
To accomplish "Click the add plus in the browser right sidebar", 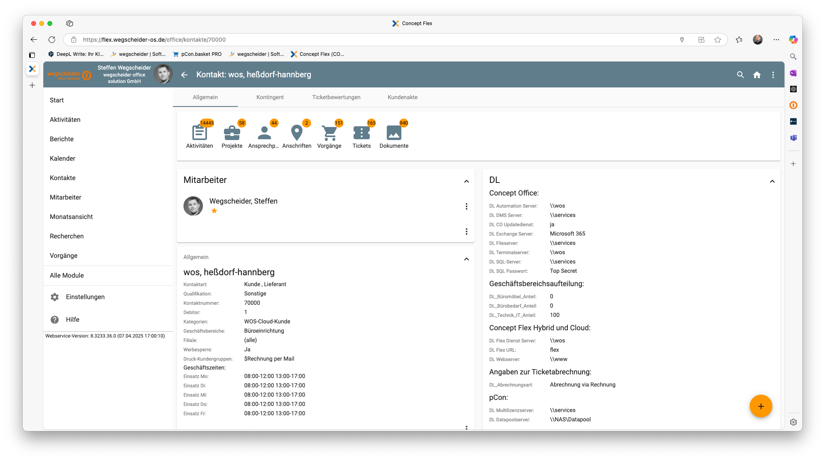I will point(793,164).
